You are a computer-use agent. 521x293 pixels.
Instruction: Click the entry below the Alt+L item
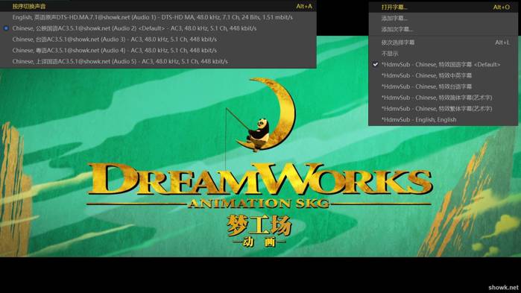[x=443, y=54]
